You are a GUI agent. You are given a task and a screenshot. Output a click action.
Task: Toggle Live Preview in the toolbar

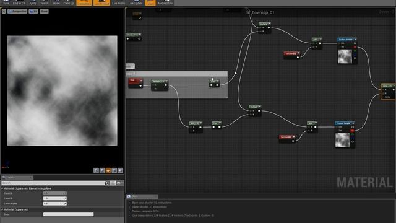point(101,2)
